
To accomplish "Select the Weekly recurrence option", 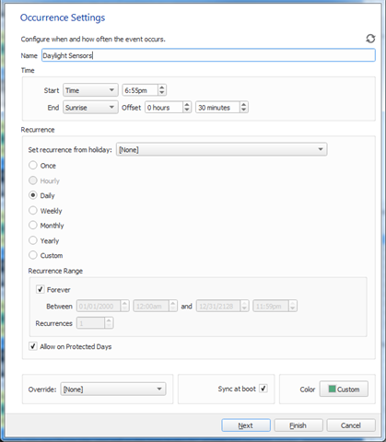I will tap(33, 211).
